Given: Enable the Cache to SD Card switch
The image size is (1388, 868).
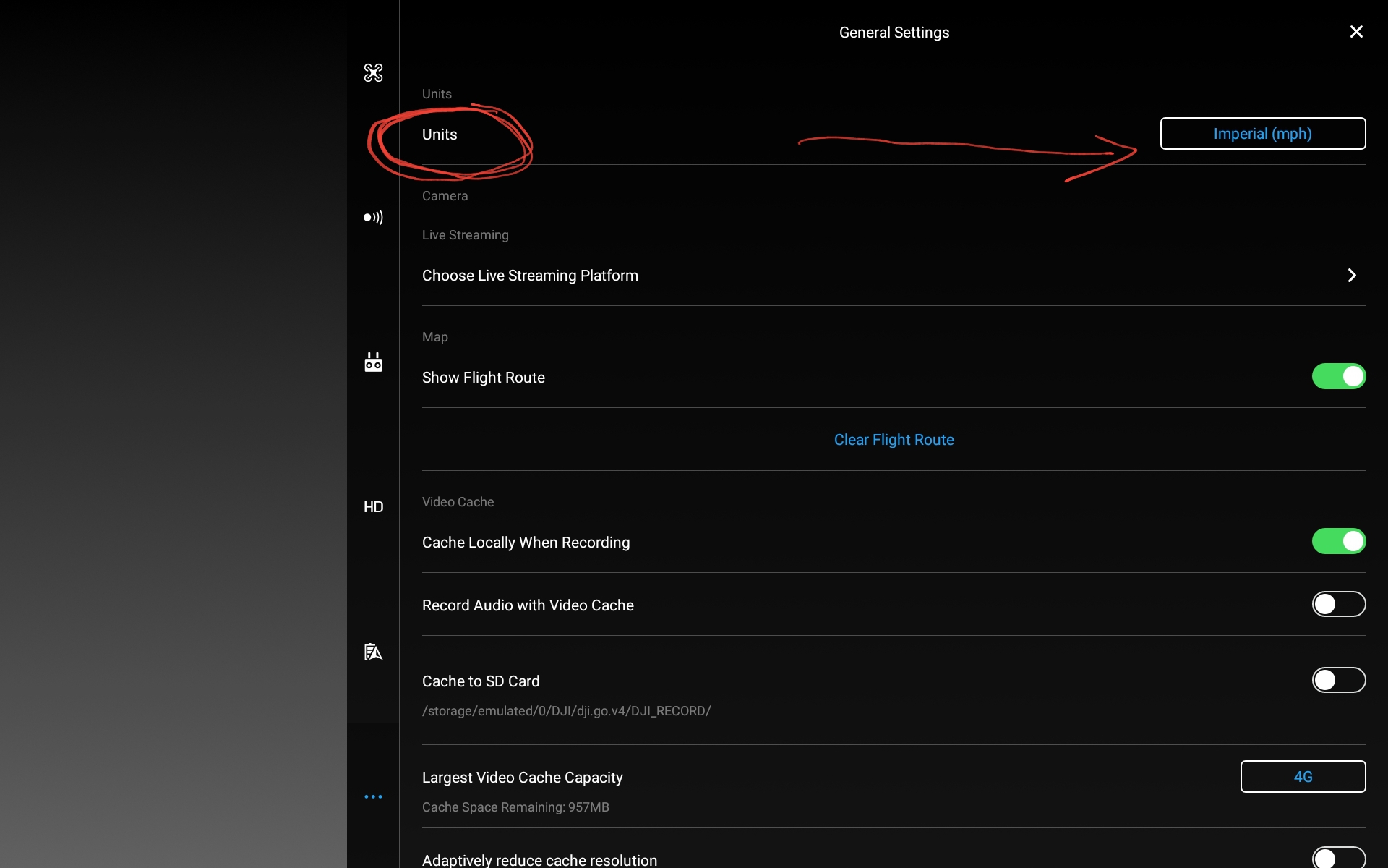Looking at the screenshot, I should click(x=1339, y=680).
